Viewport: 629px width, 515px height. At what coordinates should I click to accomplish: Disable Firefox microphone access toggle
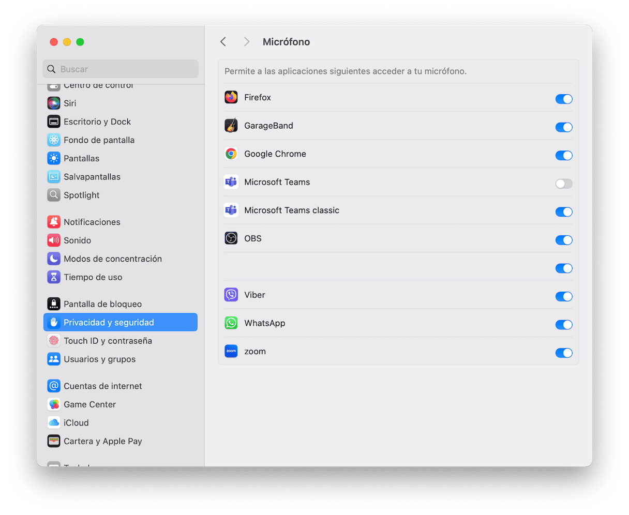[x=563, y=99]
